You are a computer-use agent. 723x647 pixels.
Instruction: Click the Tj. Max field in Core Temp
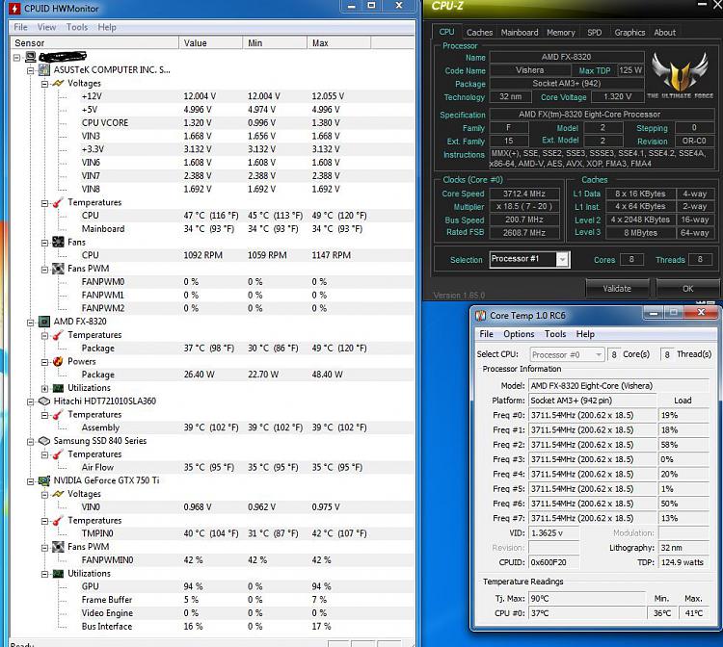586,599
